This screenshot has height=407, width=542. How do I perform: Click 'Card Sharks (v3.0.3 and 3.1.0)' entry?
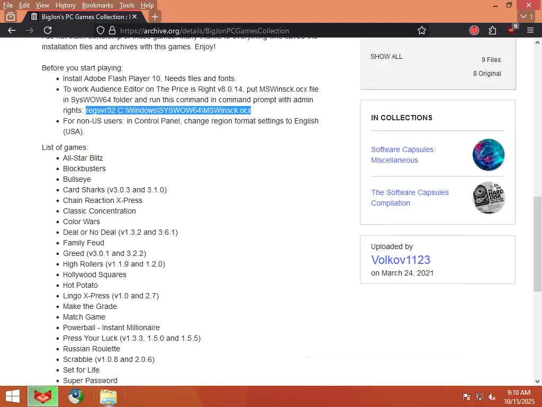coord(115,190)
